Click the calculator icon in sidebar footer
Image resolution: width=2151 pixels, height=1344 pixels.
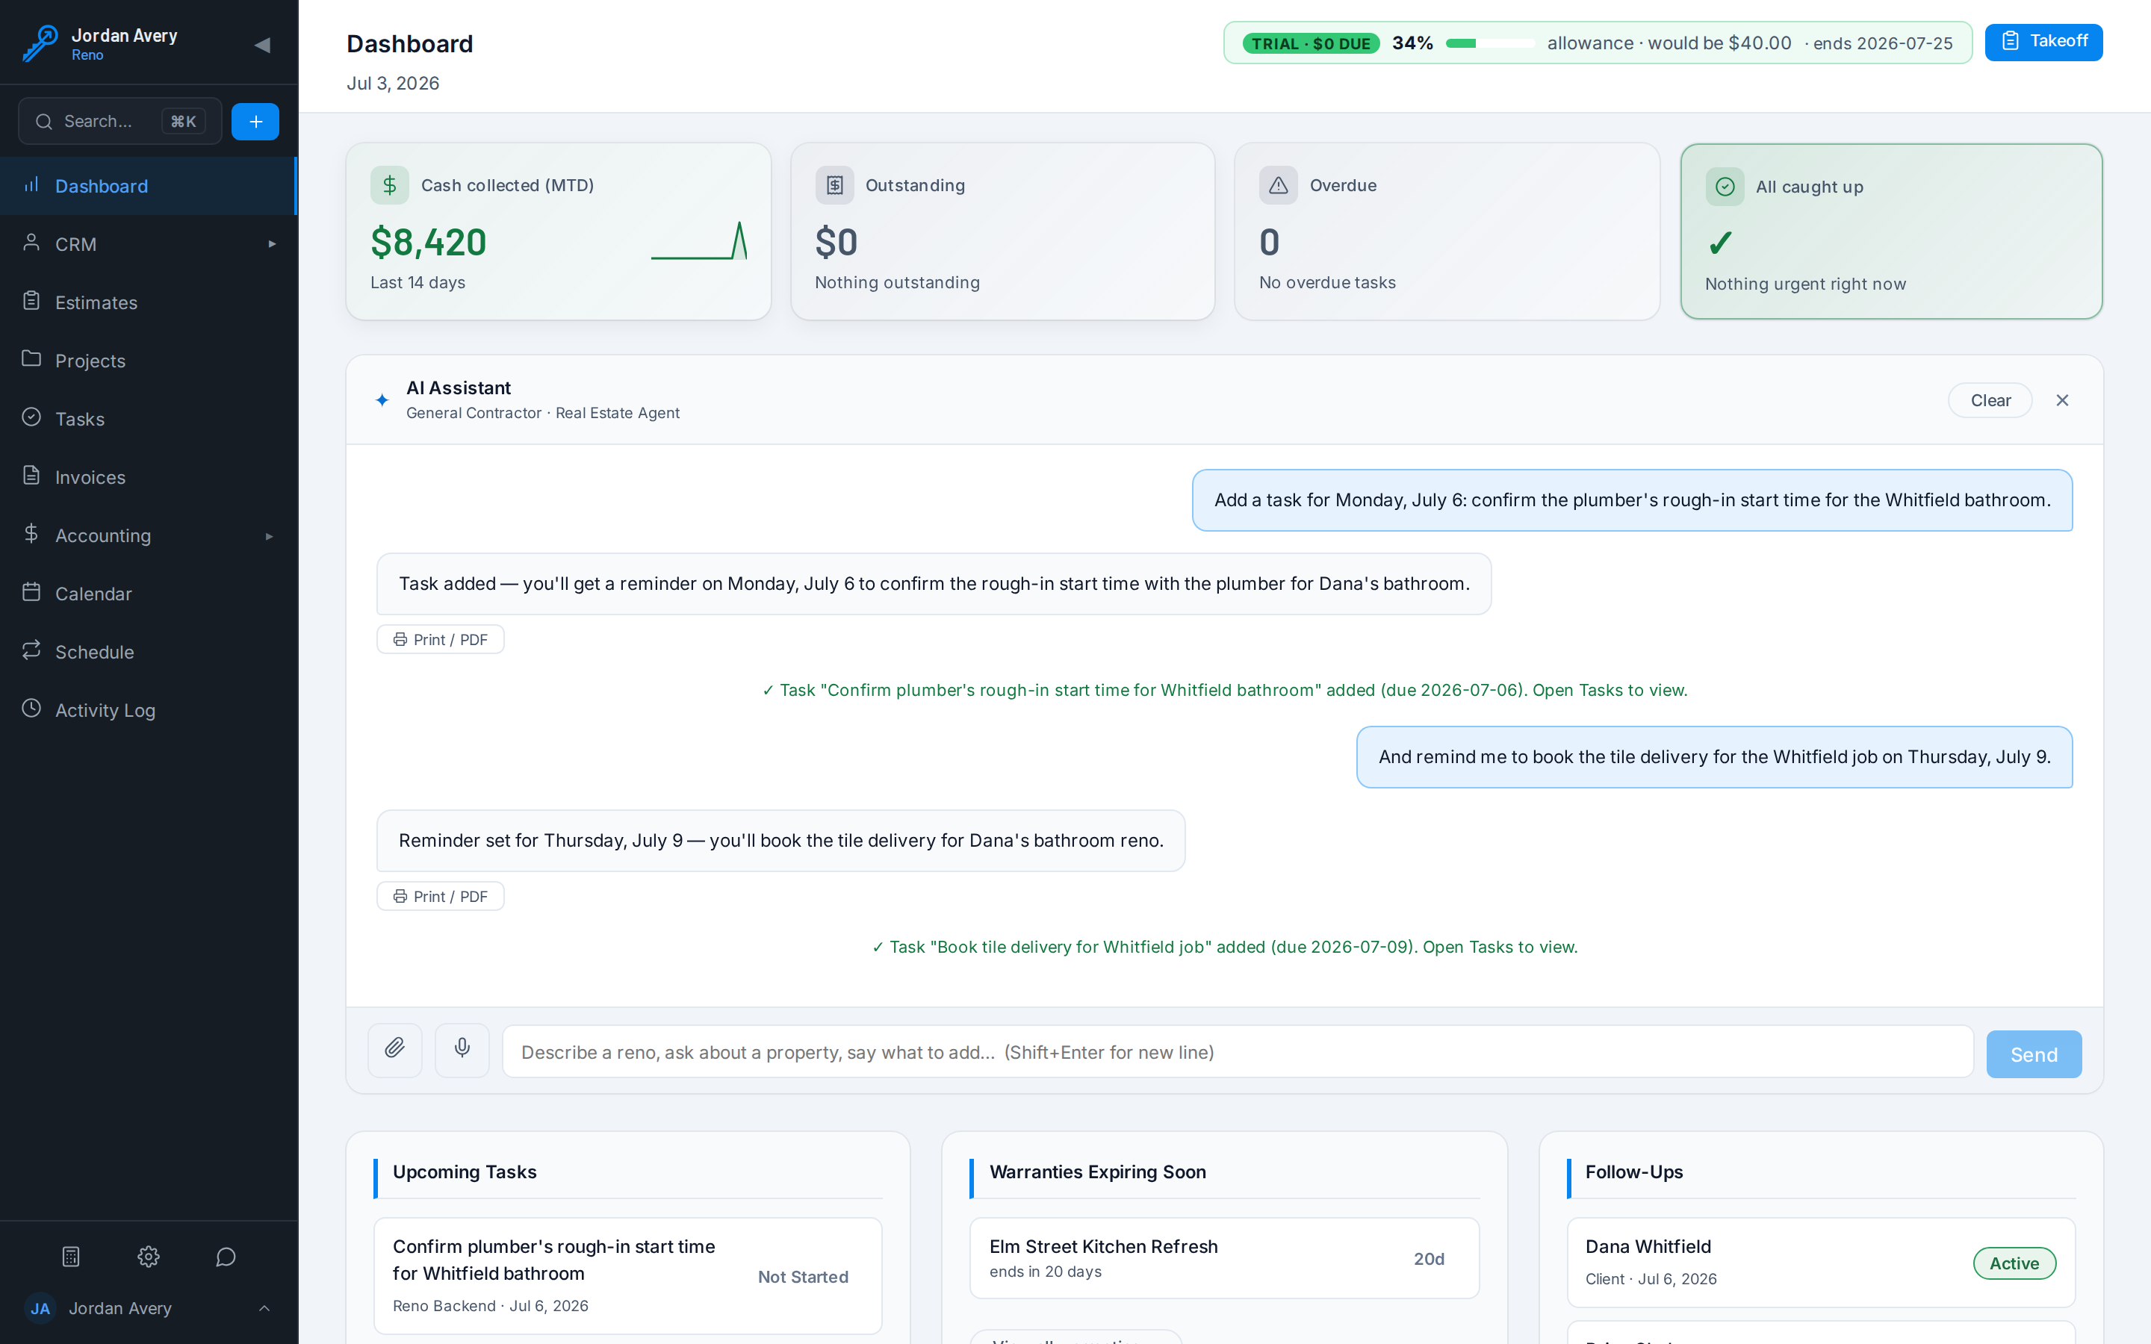pyautogui.click(x=71, y=1256)
